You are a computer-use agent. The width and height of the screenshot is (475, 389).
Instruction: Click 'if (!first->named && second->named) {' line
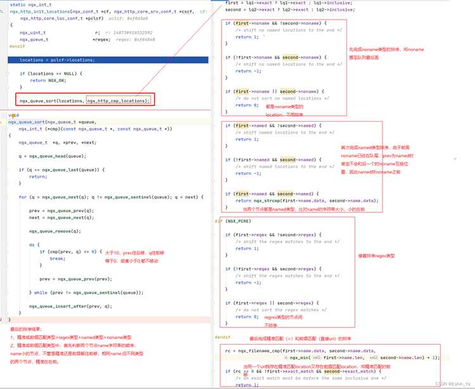point(274,160)
